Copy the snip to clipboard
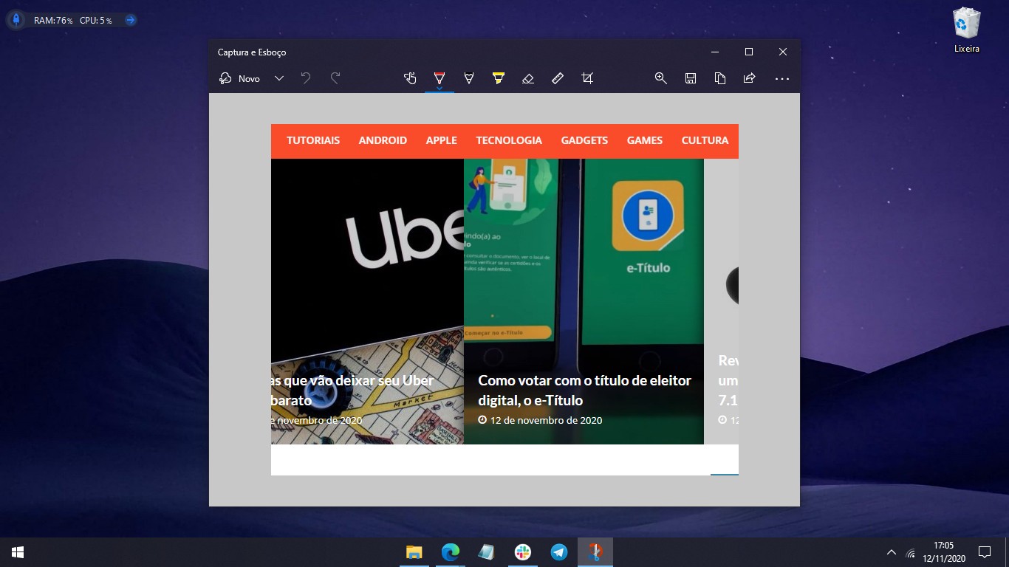 pyautogui.click(x=720, y=78)
